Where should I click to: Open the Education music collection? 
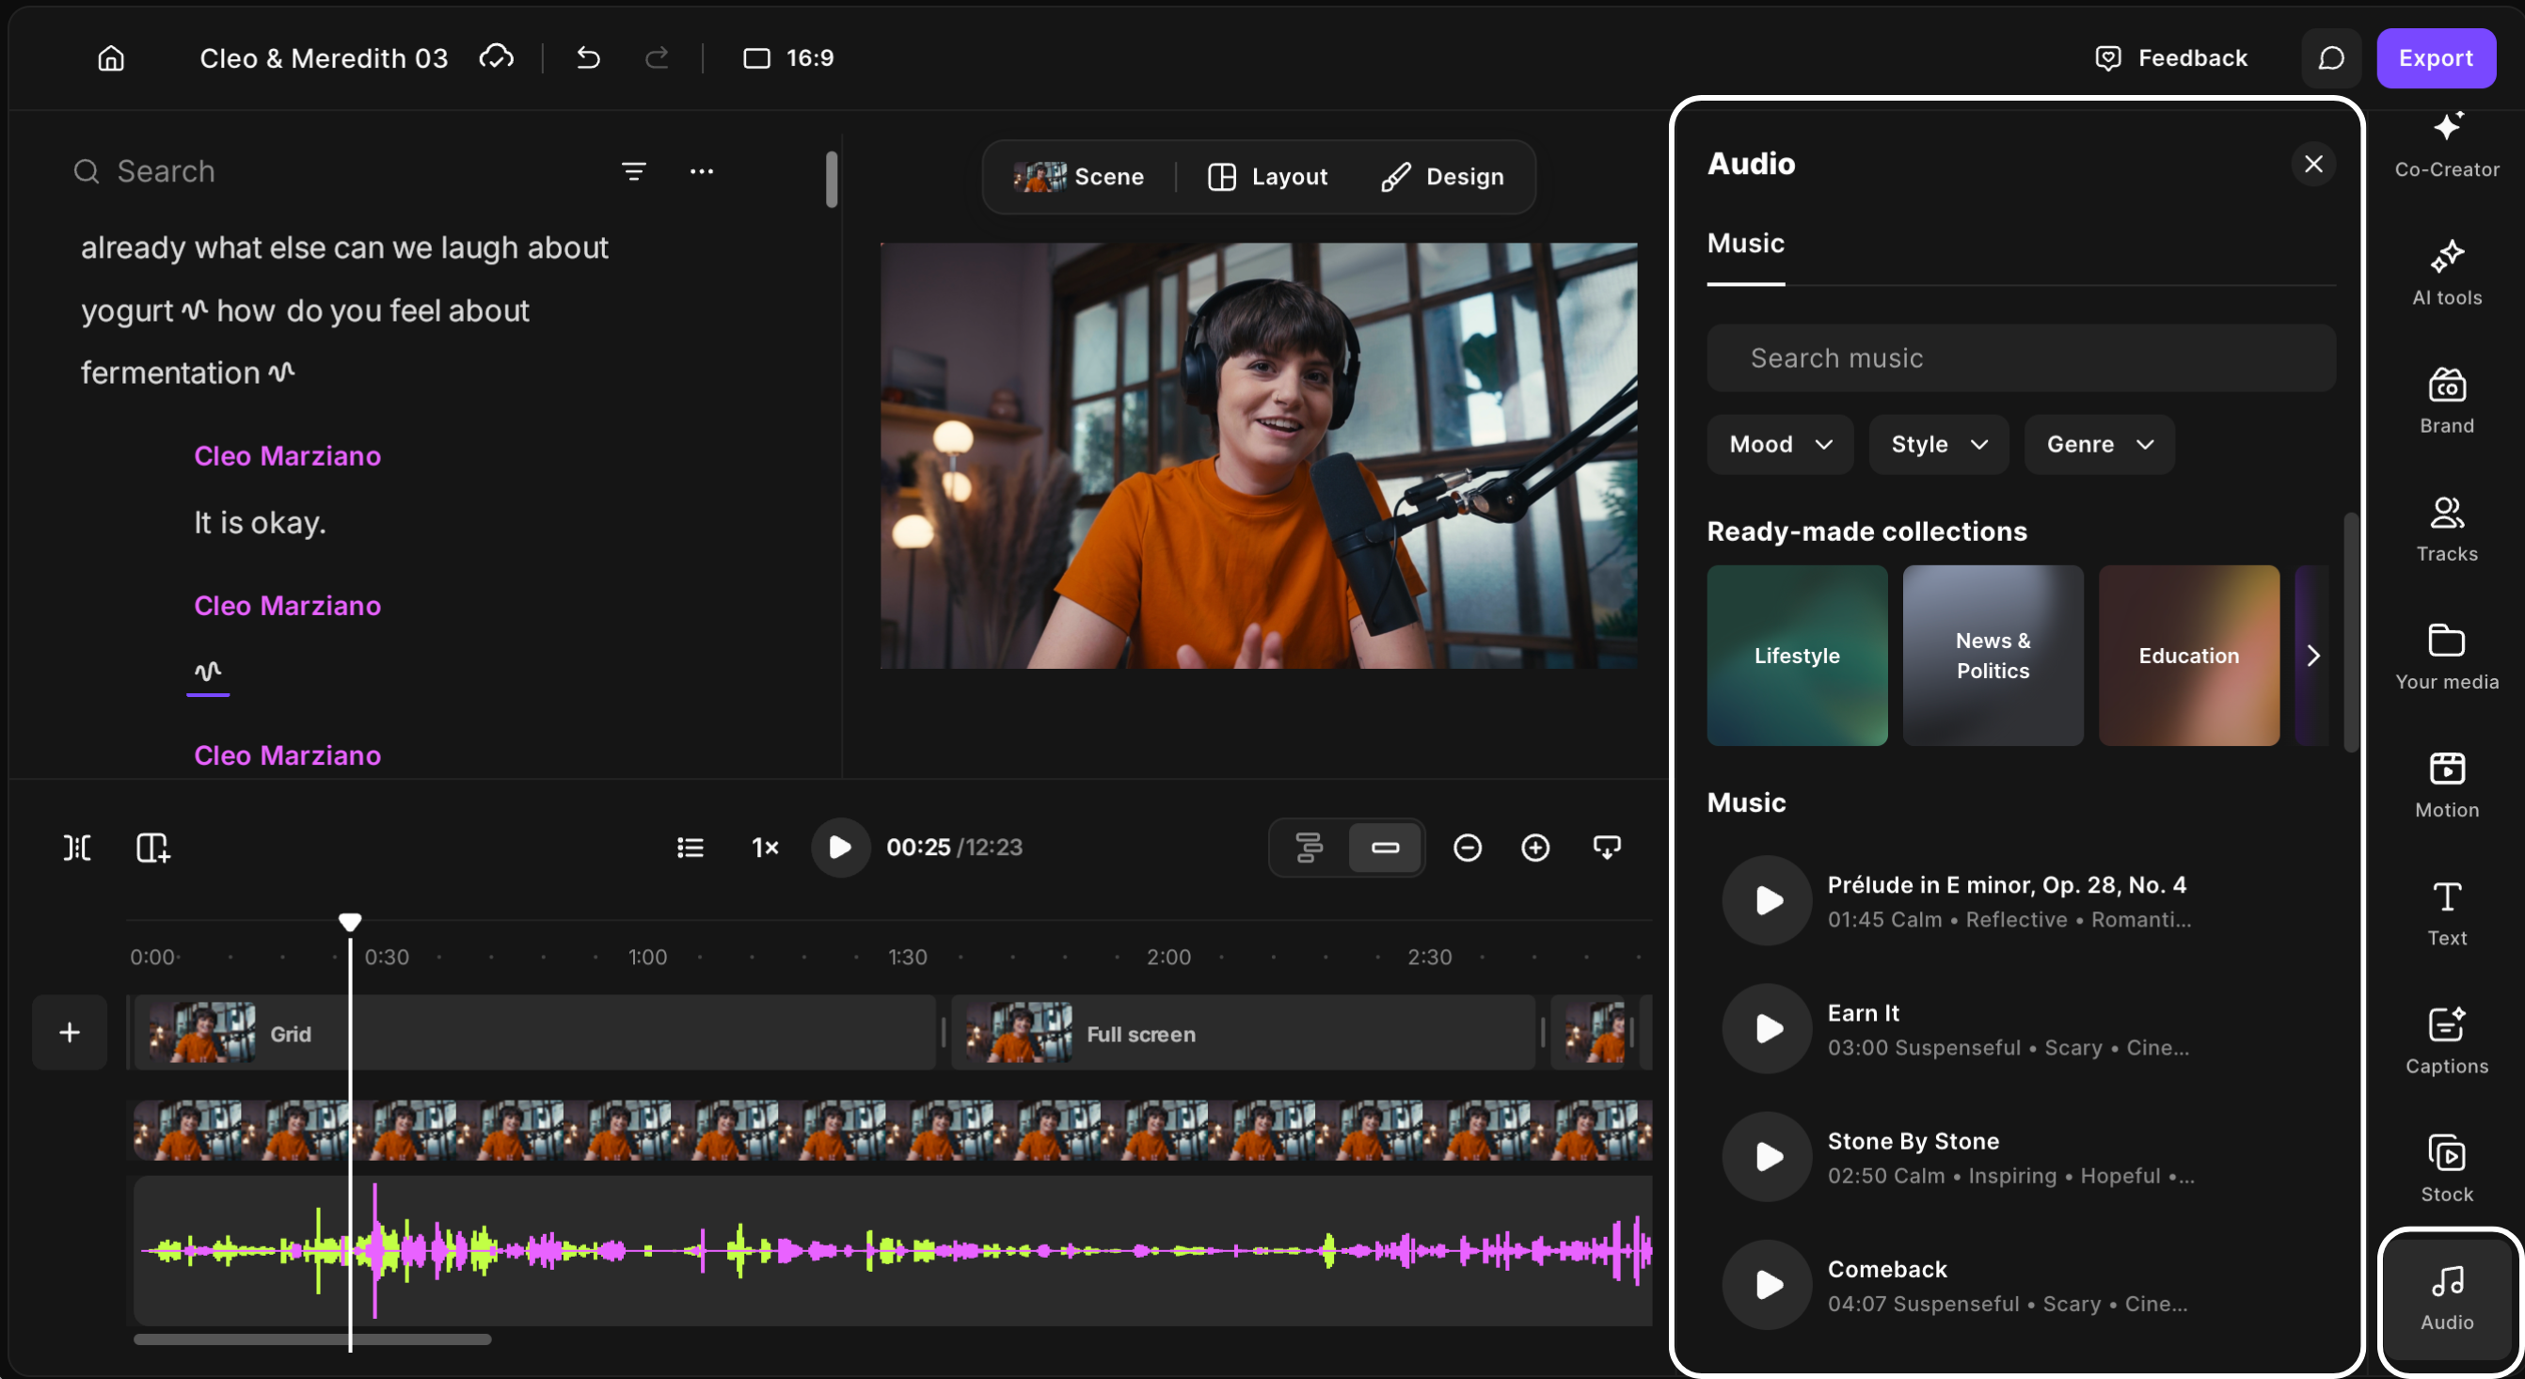click(2189, 656)
